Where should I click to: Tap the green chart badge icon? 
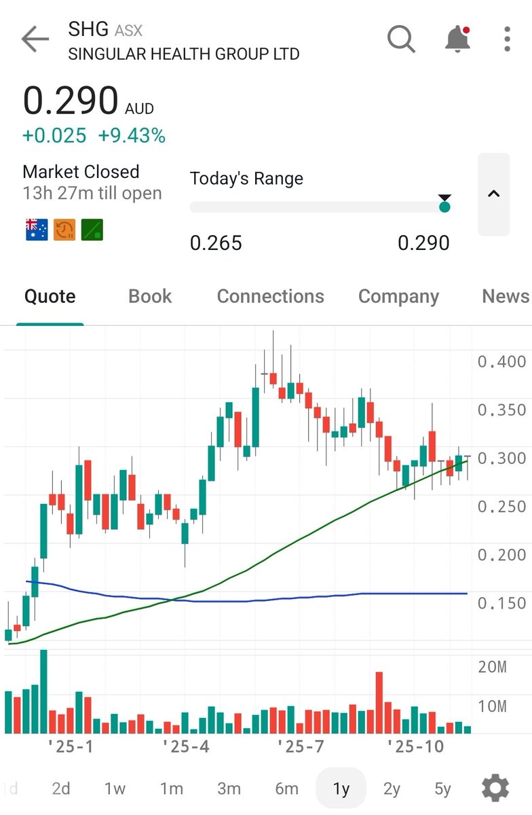click(x=92, y=230)
